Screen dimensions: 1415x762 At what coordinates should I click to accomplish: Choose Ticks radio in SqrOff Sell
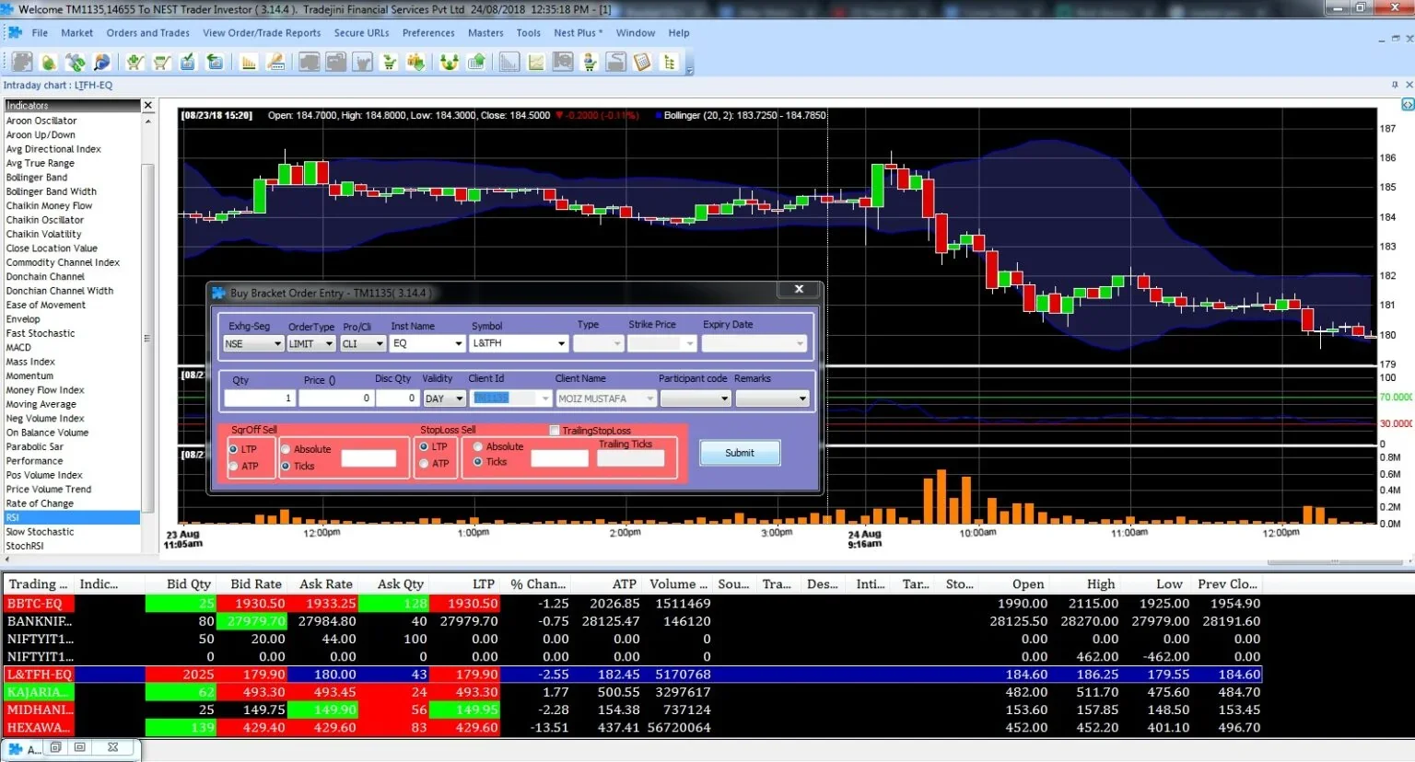click(x=286, y=466)
